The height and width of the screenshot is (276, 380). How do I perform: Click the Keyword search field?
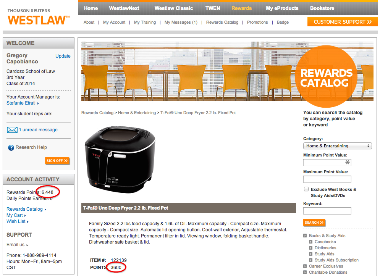[x=327, y=211]
